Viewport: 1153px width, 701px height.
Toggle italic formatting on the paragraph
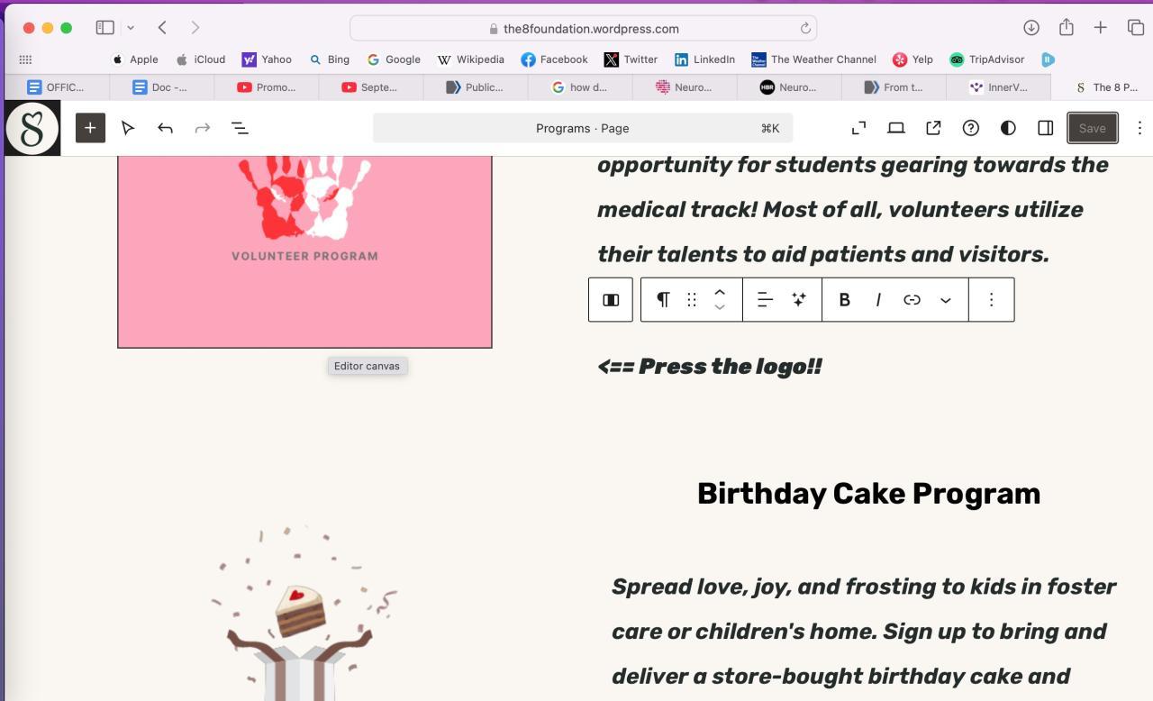click(x=878, y=300)
